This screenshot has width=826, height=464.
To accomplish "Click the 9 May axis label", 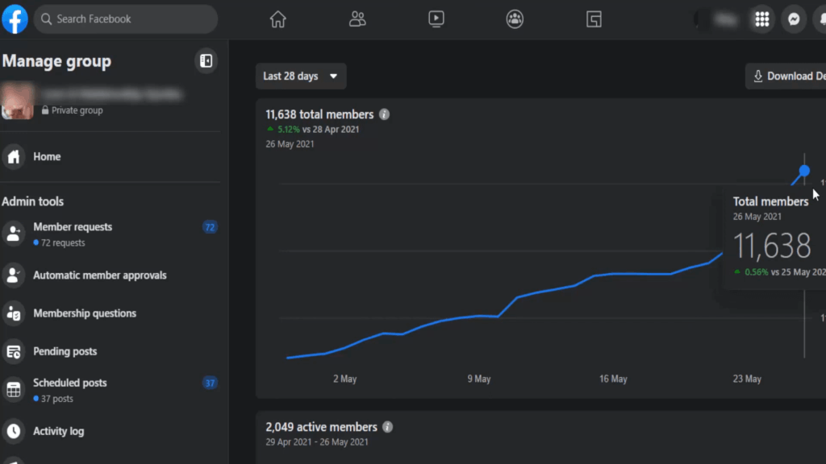I will click(479, 379).
